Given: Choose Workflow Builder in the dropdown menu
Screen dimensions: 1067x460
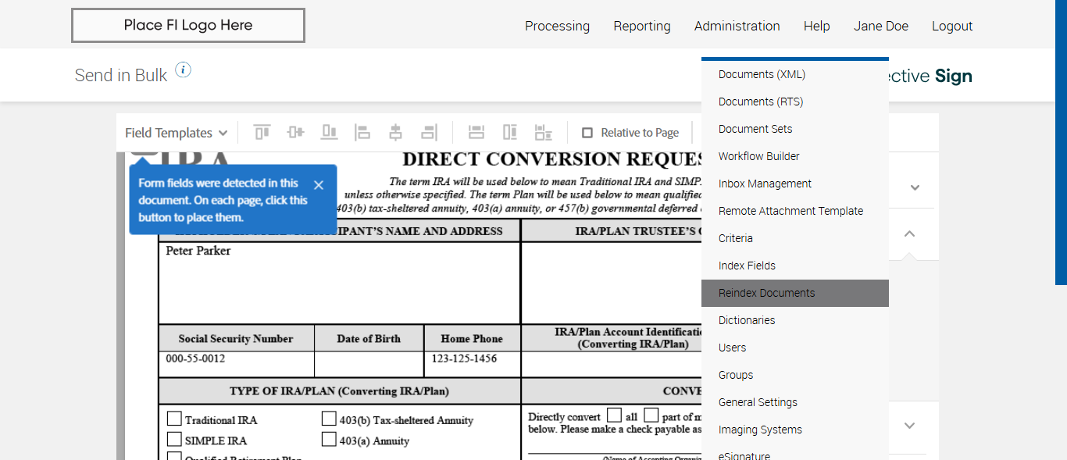Looking at the screenshot, I should [x=758, y=156].
